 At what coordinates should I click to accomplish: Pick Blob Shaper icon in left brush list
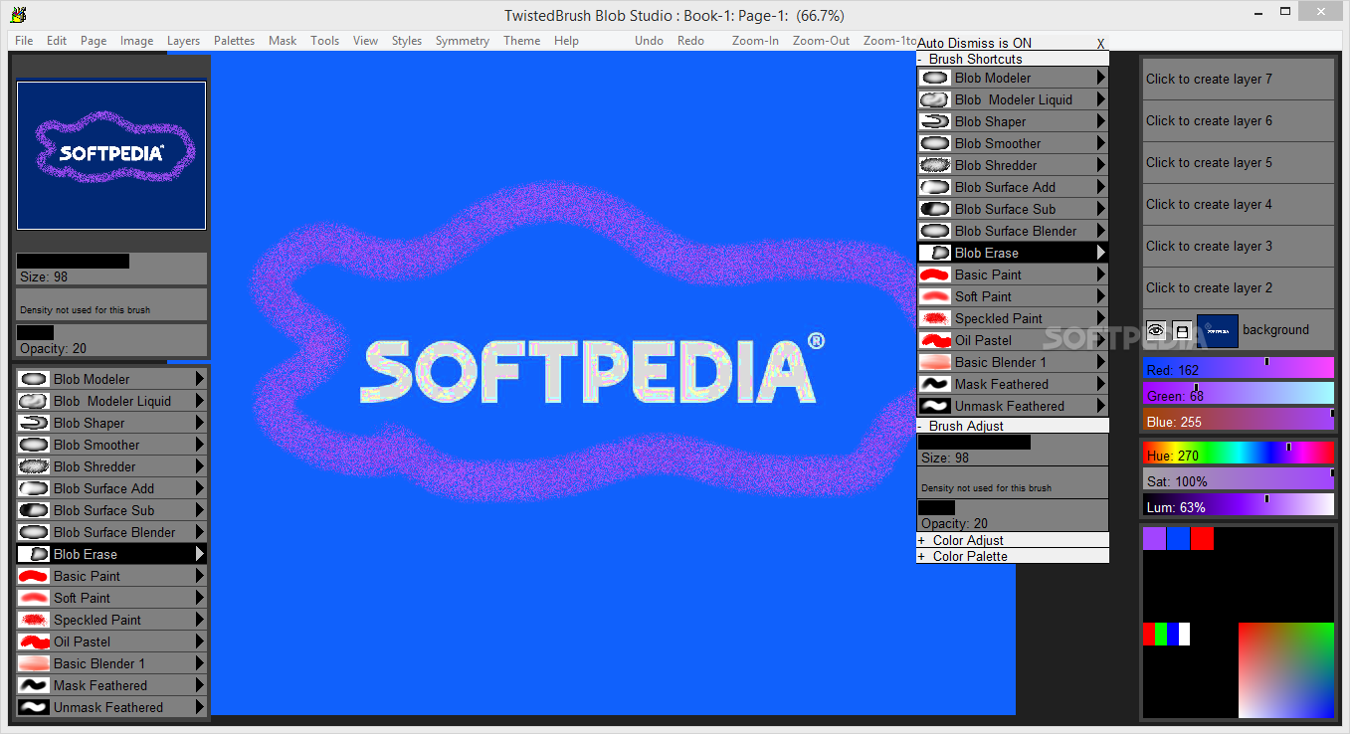34,423
